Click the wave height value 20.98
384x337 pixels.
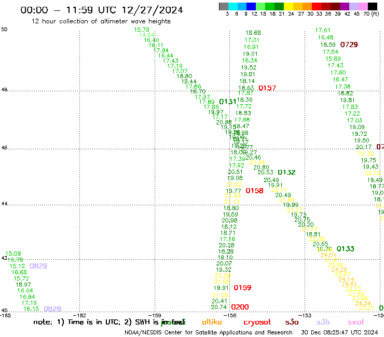(x=229, y=220)
